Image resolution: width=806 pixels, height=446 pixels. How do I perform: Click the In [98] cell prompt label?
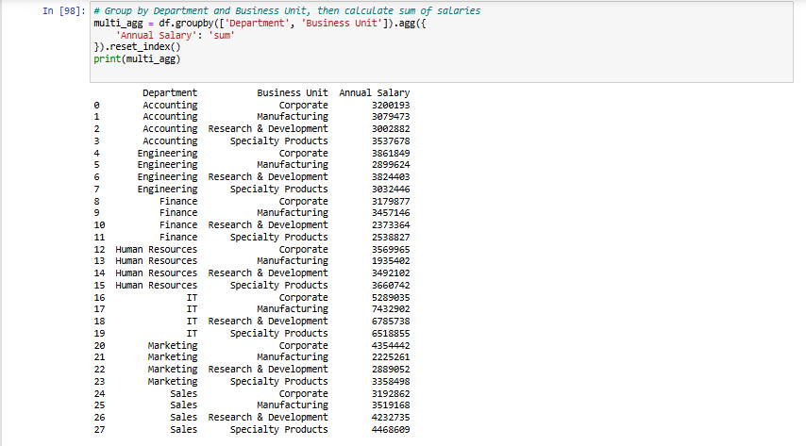[x=64, y=10]
